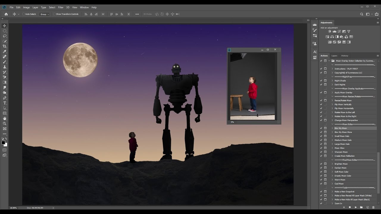
Task: Select the Healing Brush tool
Action: pos(4,56)
